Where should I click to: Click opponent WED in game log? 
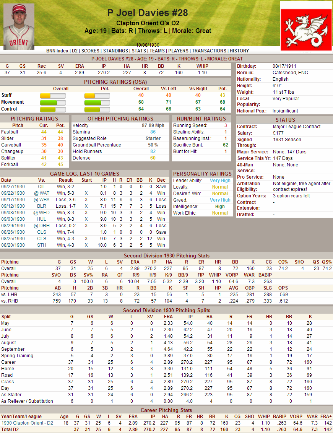point(42,213)
